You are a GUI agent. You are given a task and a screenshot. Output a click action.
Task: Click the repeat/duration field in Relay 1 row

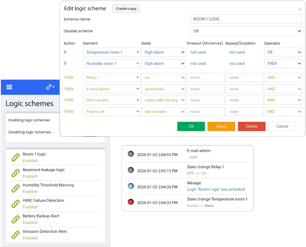(244, 78)
